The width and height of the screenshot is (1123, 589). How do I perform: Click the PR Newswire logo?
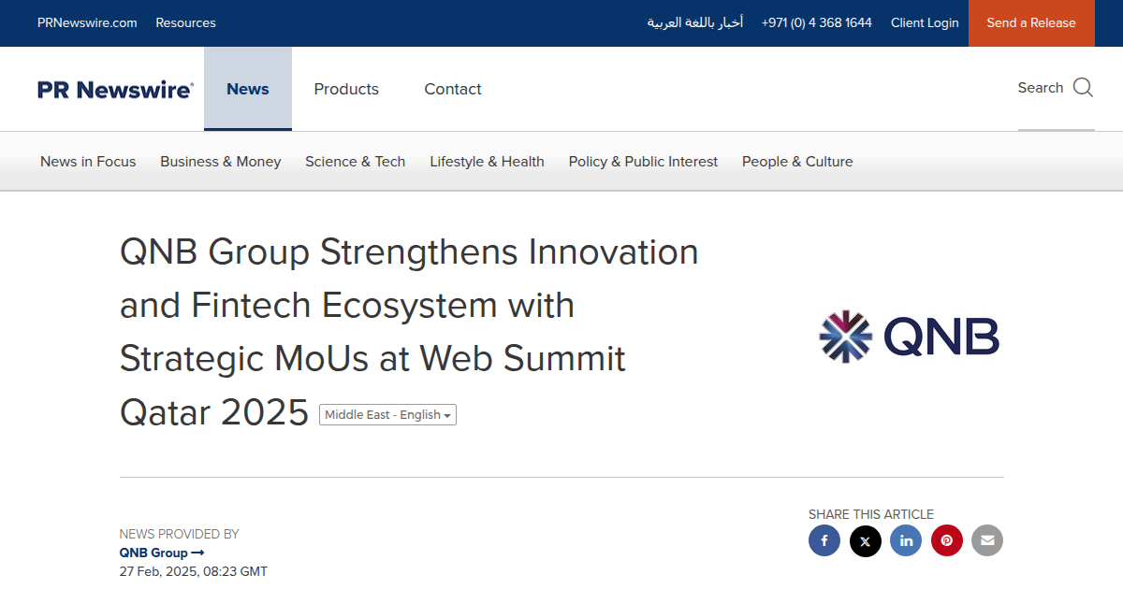[114, 89]
